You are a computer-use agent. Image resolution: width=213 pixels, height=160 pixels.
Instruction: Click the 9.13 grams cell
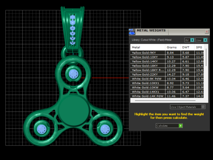[x=173, y=57]
